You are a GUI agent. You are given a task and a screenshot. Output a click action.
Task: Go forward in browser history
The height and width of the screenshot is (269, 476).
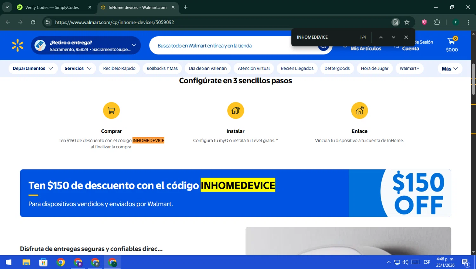click(x=20, y=22)
